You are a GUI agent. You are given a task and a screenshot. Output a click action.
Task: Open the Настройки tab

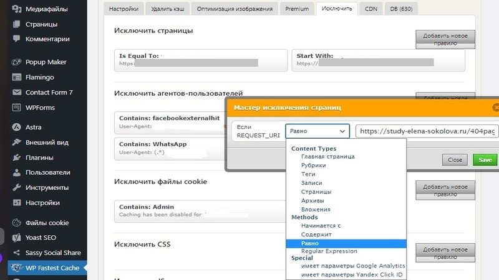pyautogui.click(x=124, y=9)
